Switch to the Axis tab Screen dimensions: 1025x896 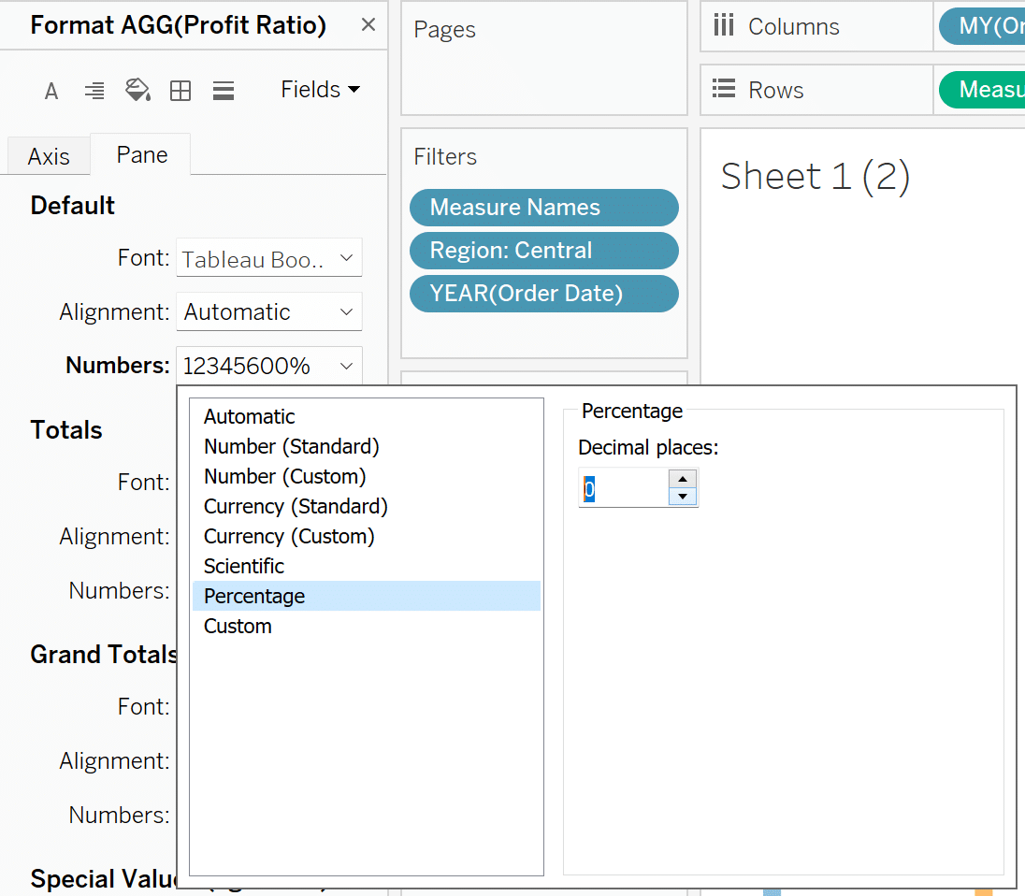coord(49,156)
